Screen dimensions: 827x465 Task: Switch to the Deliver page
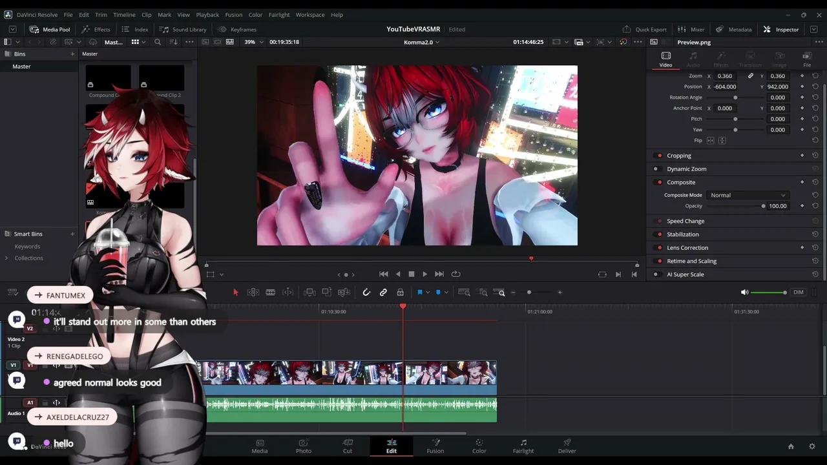(567, 446)
